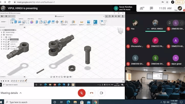Image resolution: width=185 pixels, height=104 pixels.
Task: Click the timeline end marker
Action: 26,81
